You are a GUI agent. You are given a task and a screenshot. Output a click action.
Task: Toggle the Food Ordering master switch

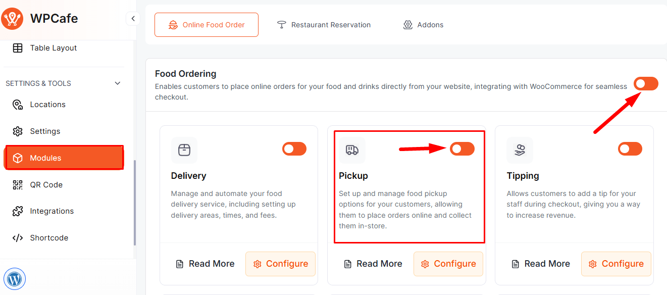click(x=646, y=84)
